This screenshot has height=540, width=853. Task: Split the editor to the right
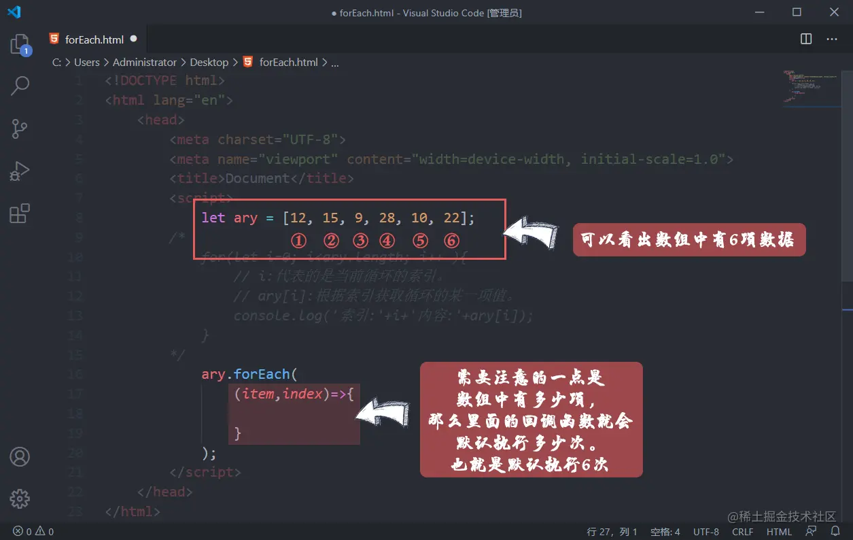(x=806, y=39)
